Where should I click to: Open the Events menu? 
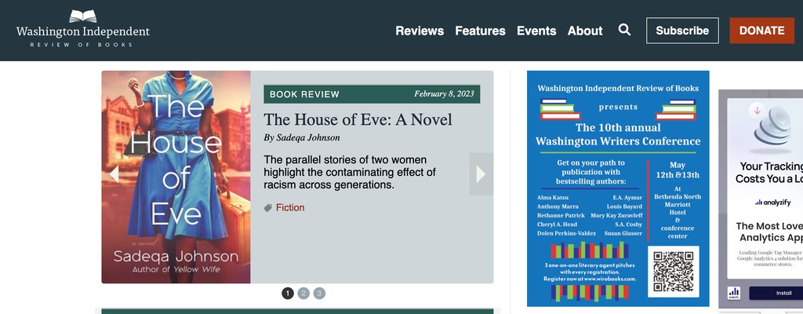pos(536,31)
